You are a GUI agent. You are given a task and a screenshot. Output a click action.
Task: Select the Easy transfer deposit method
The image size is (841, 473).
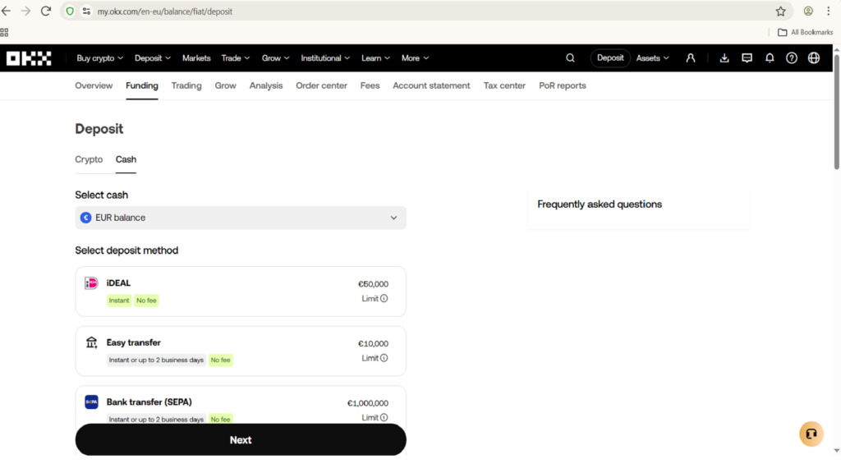point(241,351)
